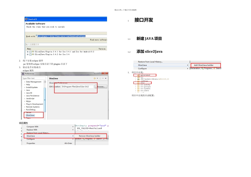Click the Preferences window title icon
The image size is (251, 177).
23,74
